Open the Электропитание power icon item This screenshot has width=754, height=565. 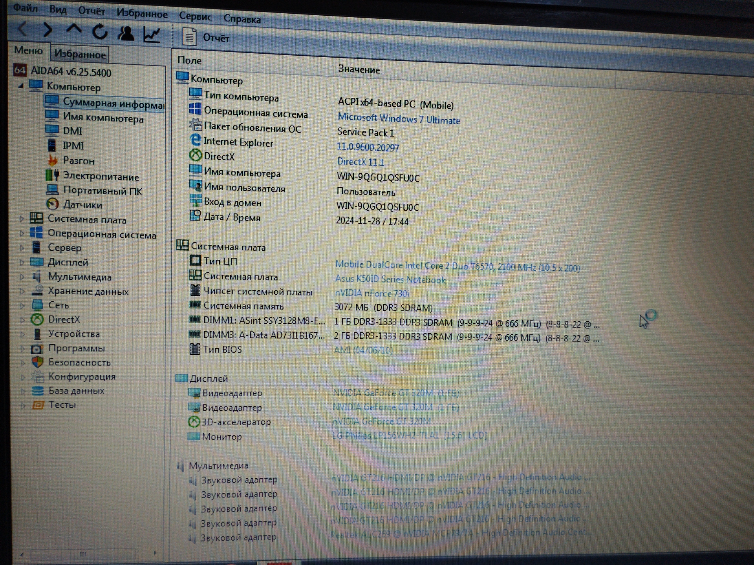(x=53, y=175)
